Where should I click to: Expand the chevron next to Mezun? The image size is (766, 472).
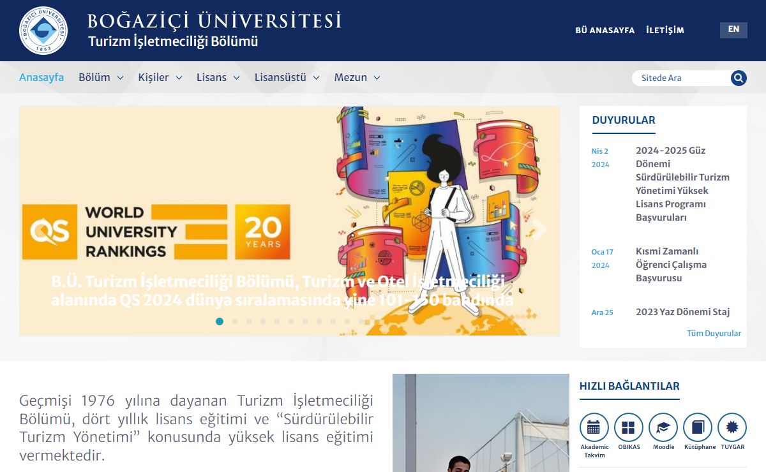pyautogui.click(x=377, y=78)
